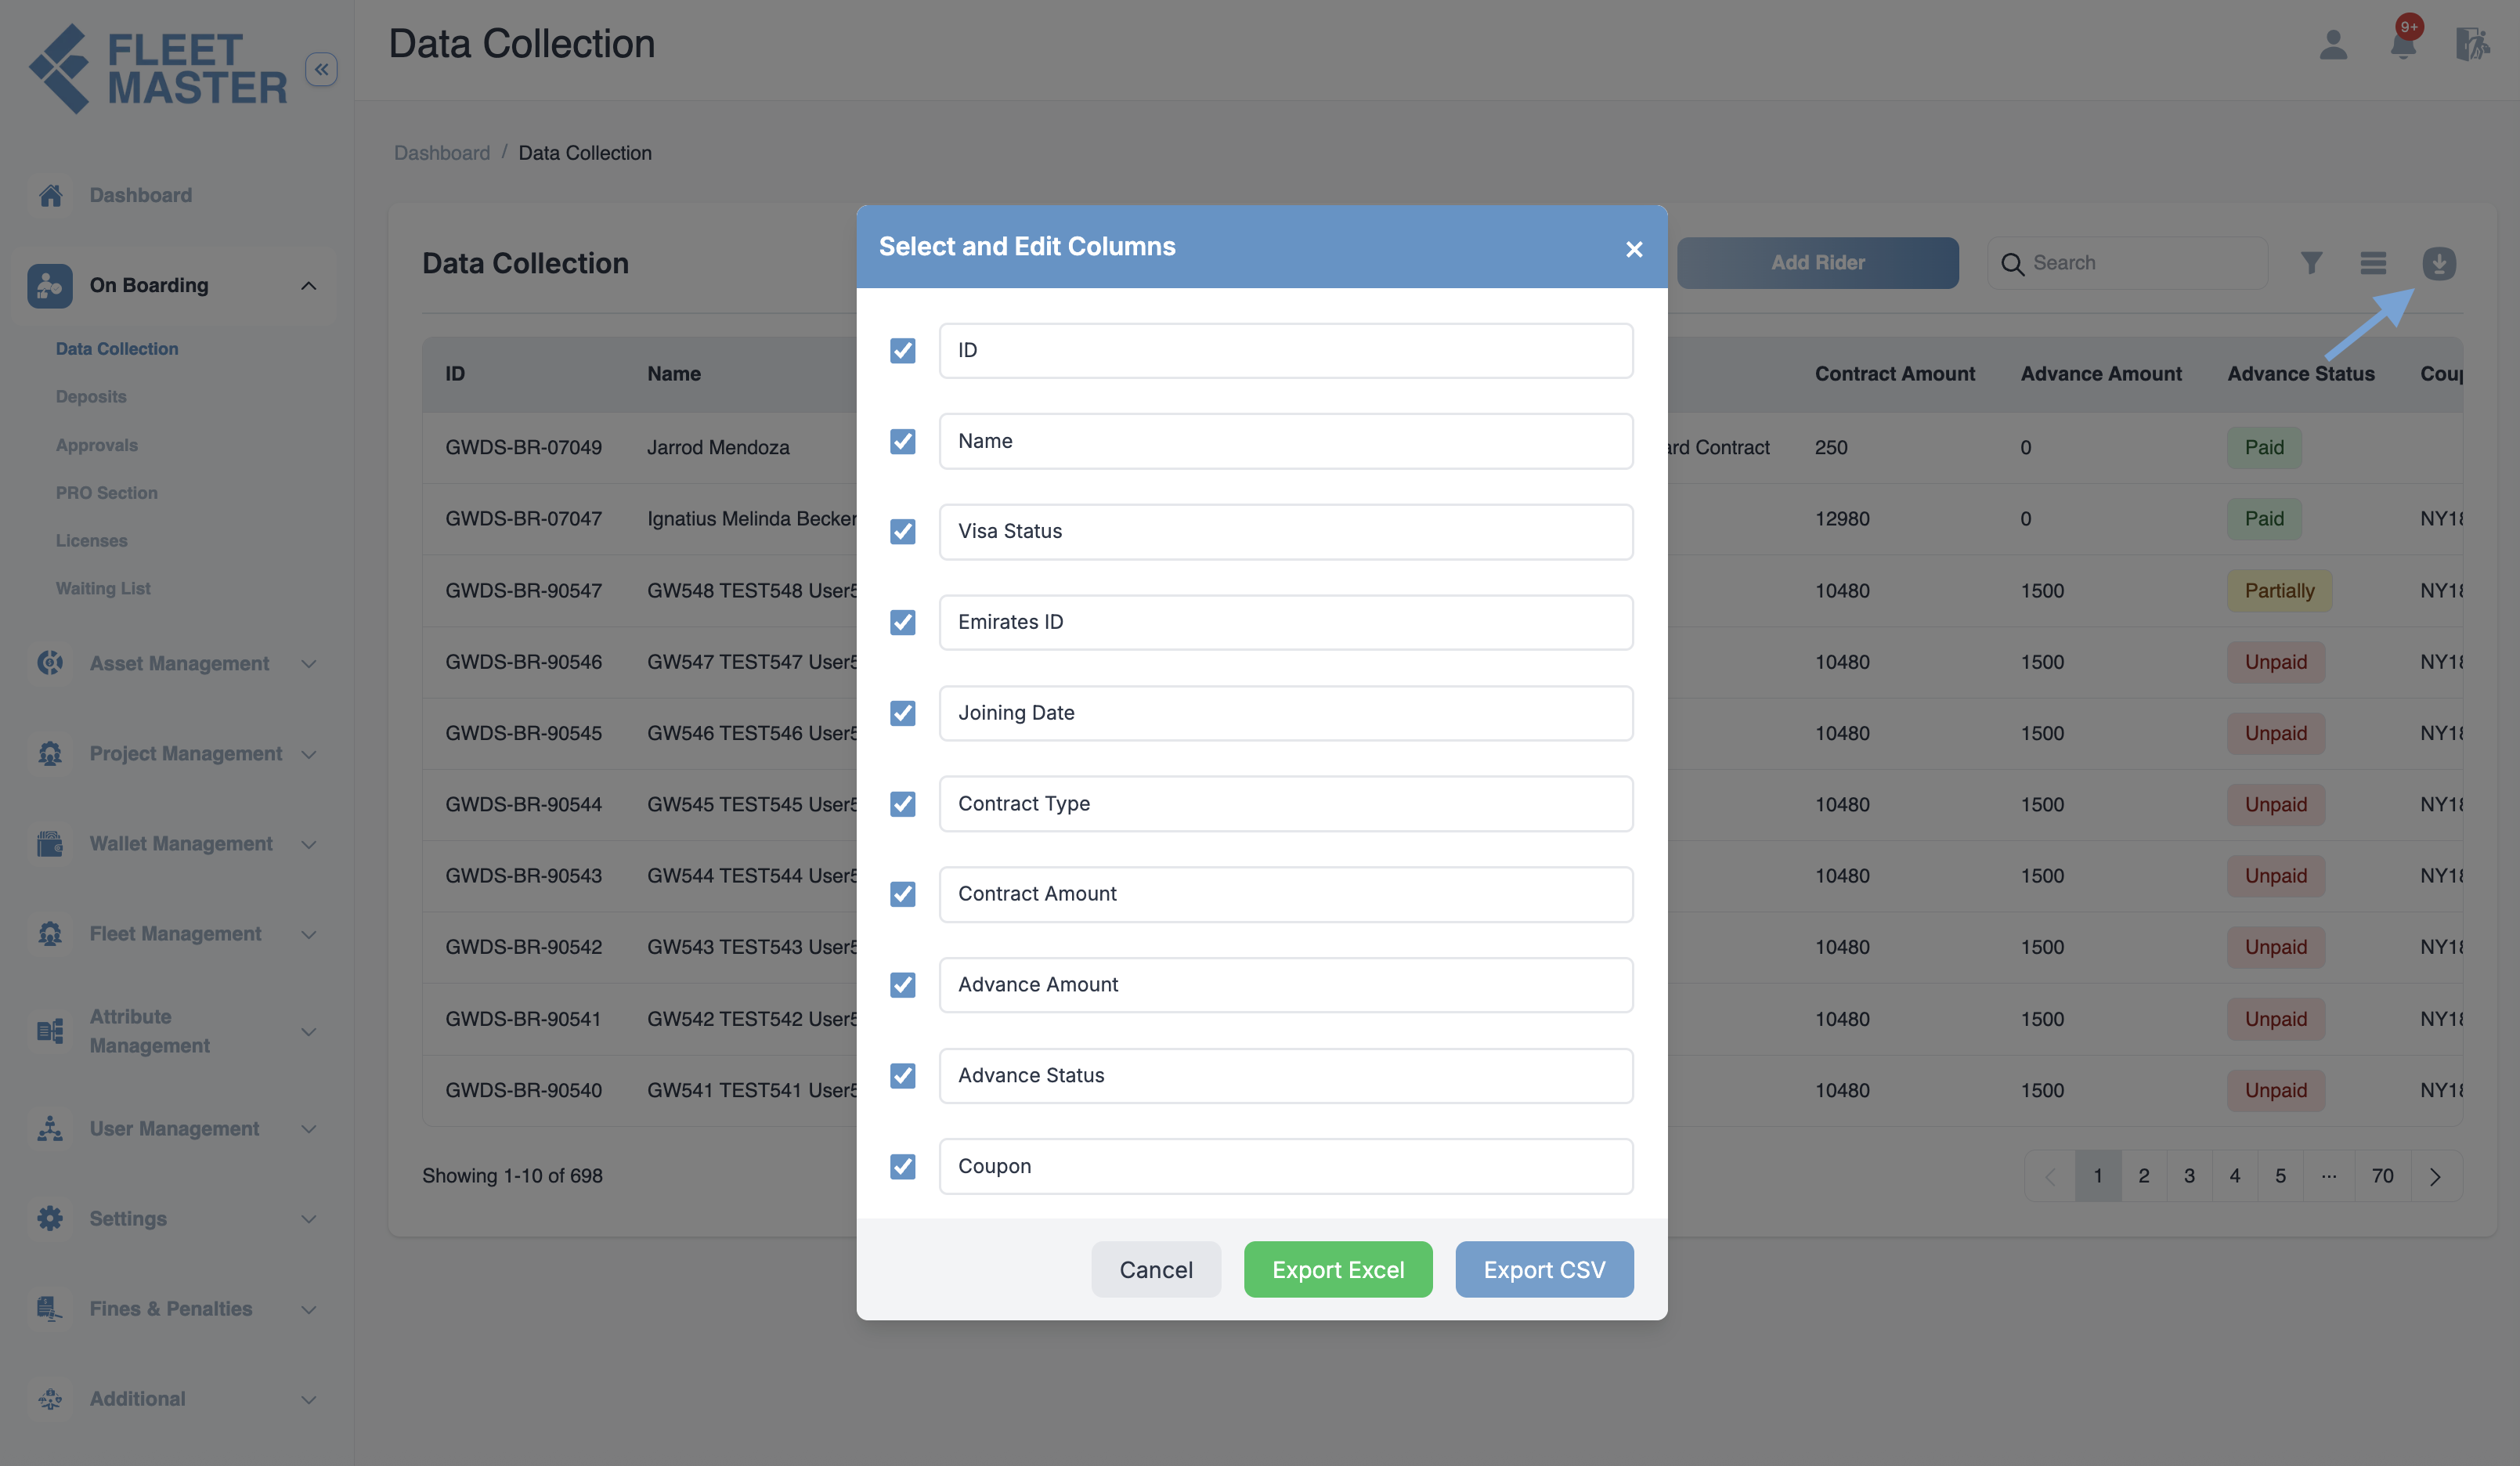Click the download export icon

pyautogui.click(x=2439, y=263)
